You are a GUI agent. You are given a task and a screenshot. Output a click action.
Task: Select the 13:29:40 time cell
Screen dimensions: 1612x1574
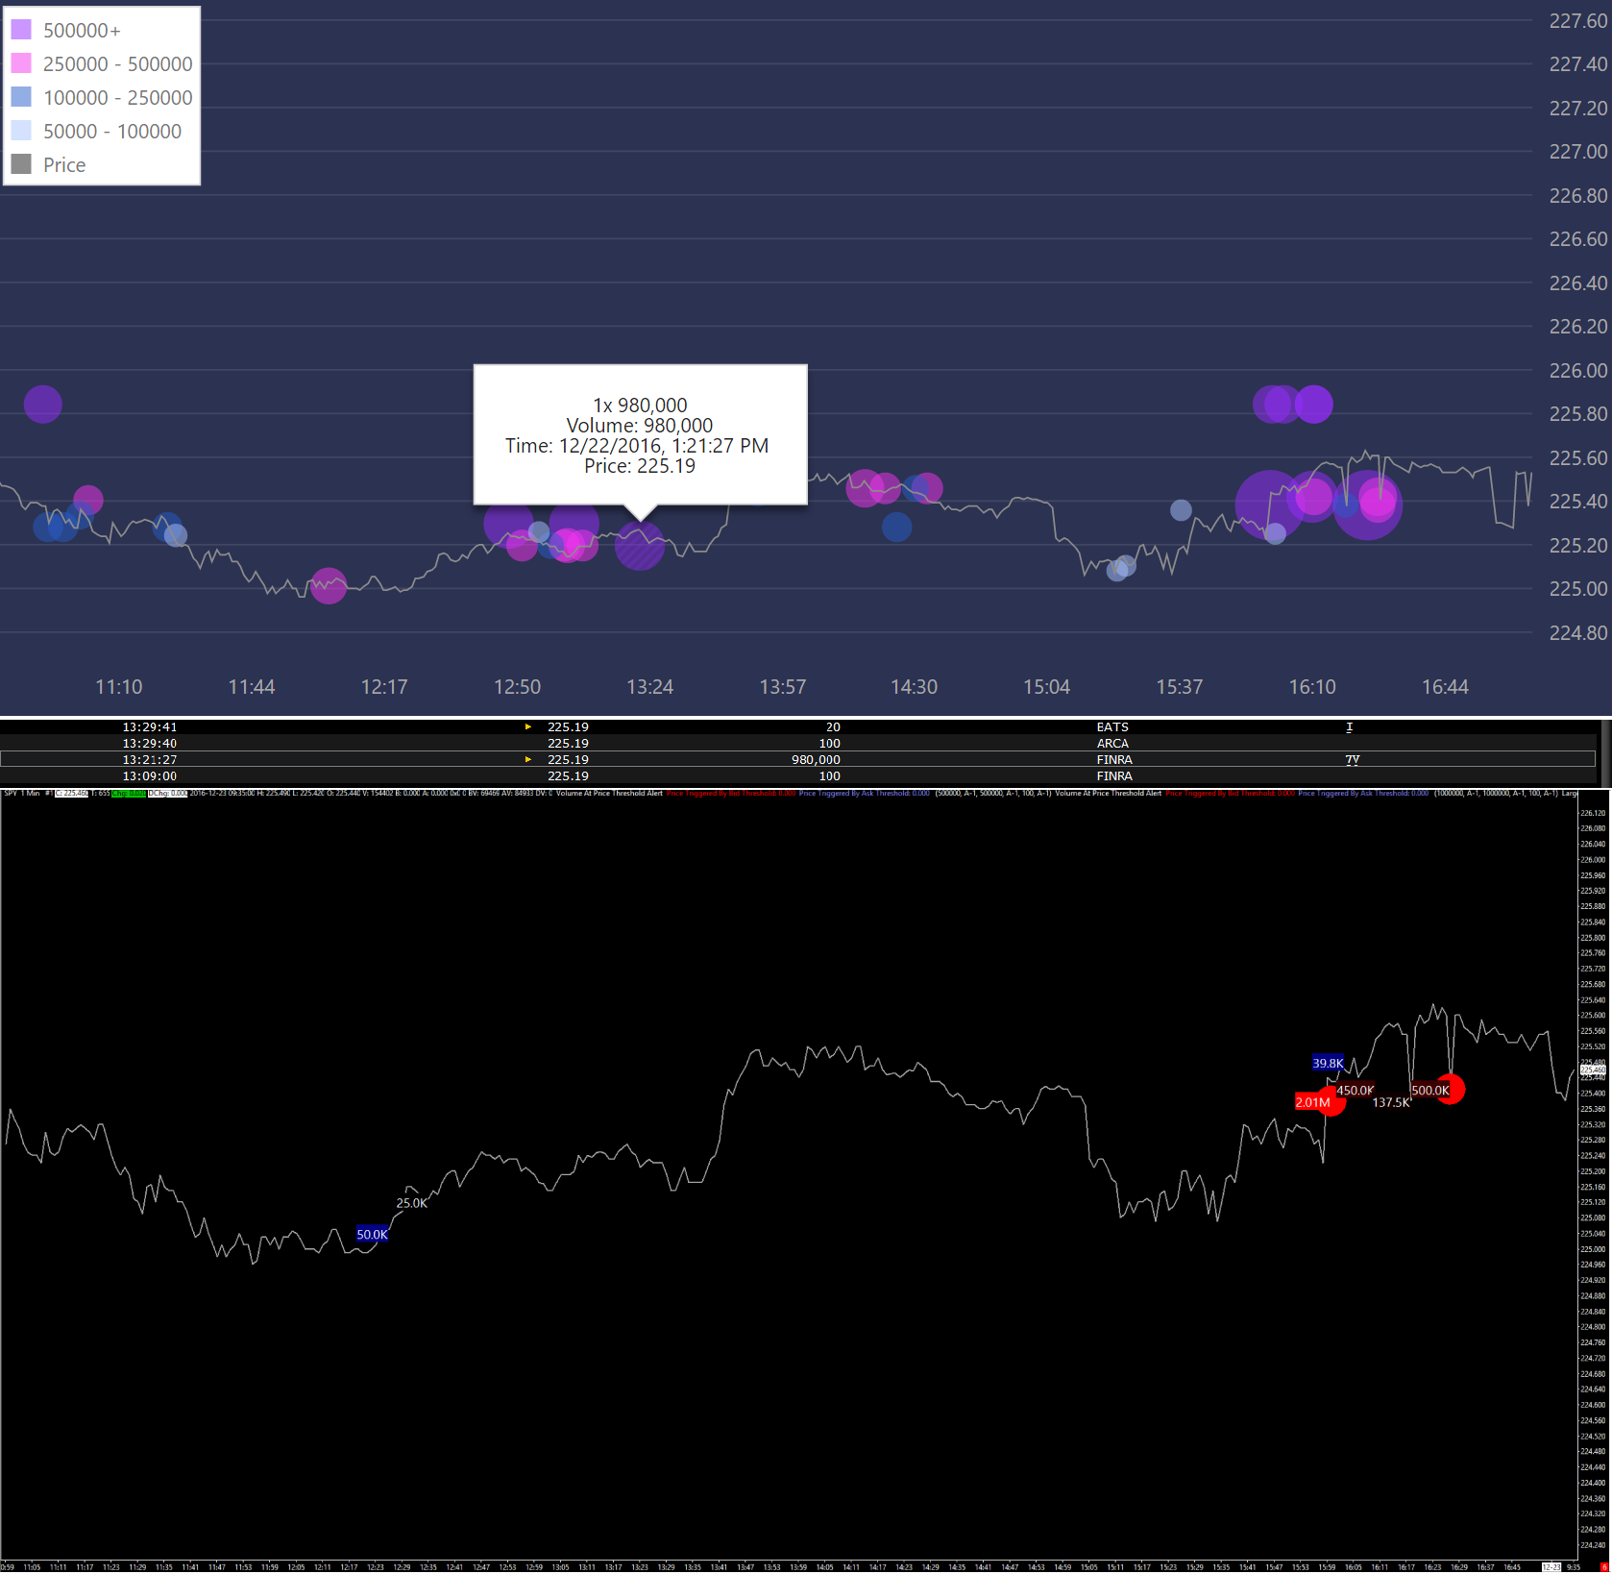(150, 744)
